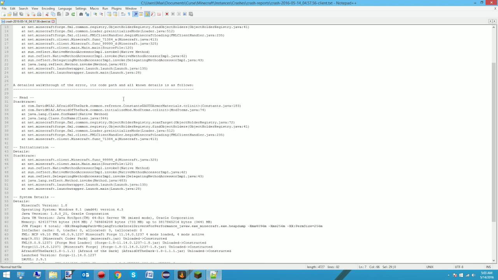The width and height of the screenshot is (498, 280).
Task: Open Skype from taskbar
Action: pos(133,275)
